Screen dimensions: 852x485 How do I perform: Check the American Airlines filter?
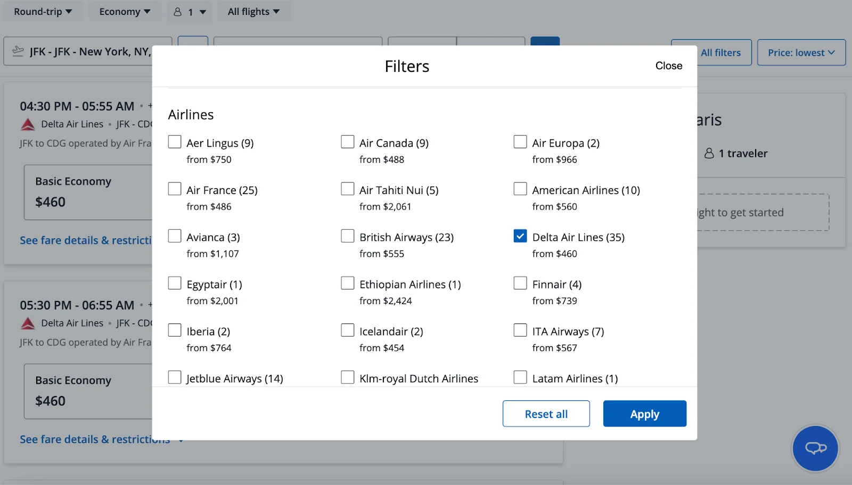[520, 189]
